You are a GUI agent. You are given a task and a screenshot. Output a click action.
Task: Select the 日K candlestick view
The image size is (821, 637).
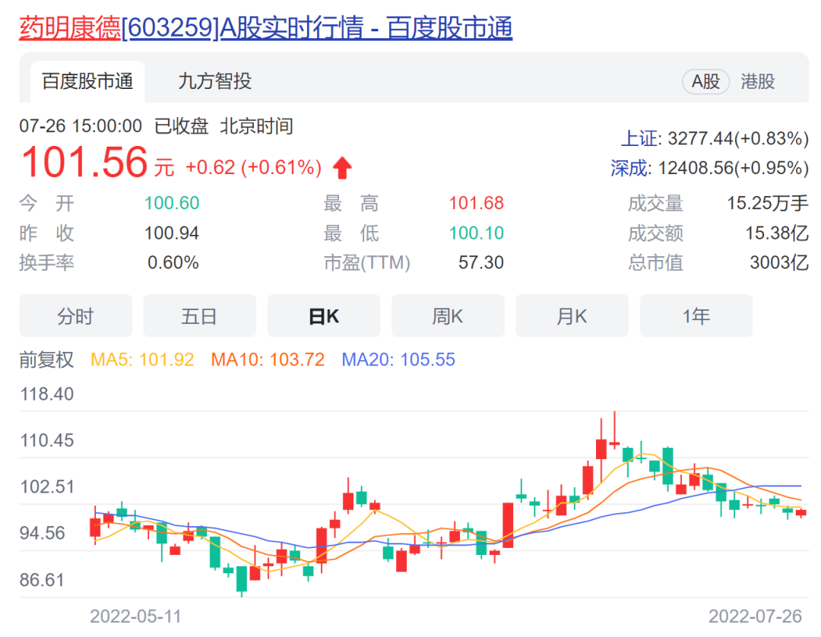pyautogui.click(x=324, y=315)
